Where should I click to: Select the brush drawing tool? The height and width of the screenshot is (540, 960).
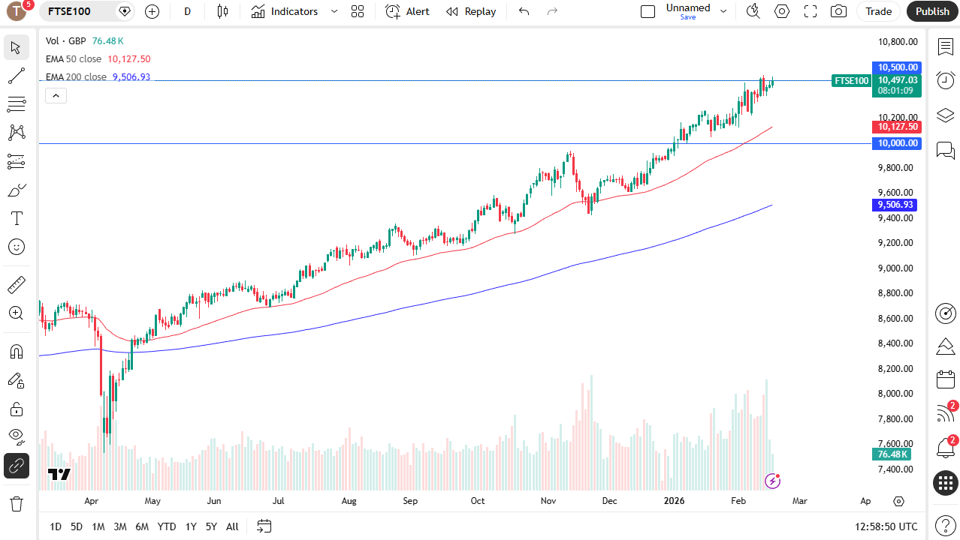pyautogui.click(x=16, y=190)
